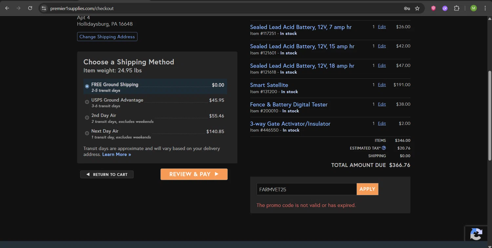This screenshot has width=492, height=248.
Task: Click the ITEMS $346.00 subtotal value
Action: coord(402,140)
